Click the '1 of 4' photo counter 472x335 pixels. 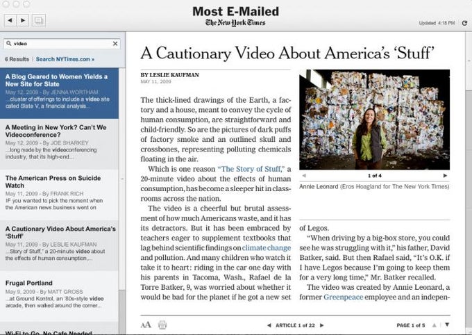pos(374,175)
